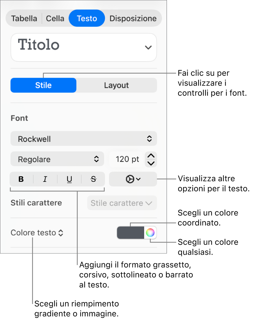Expand the Titolo paragraph style menu
The image size is (254, 320).
tap(84, 47)
